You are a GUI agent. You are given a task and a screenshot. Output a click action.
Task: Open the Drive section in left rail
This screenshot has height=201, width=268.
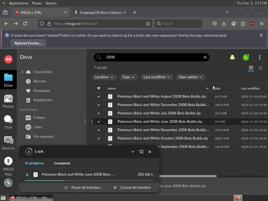(x=8, y=80)
